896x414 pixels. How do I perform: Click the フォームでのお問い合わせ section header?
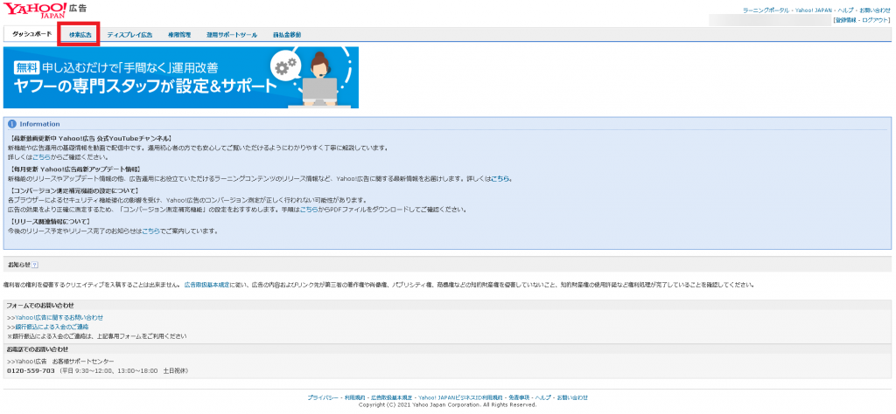click(40, 306)
